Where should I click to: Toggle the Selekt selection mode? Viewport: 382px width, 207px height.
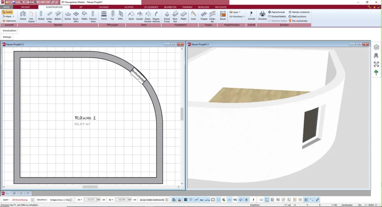pyautogui.click(x=7, y=12)
